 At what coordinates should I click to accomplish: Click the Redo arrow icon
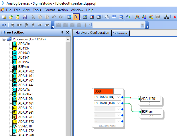[x=61, y=17]
